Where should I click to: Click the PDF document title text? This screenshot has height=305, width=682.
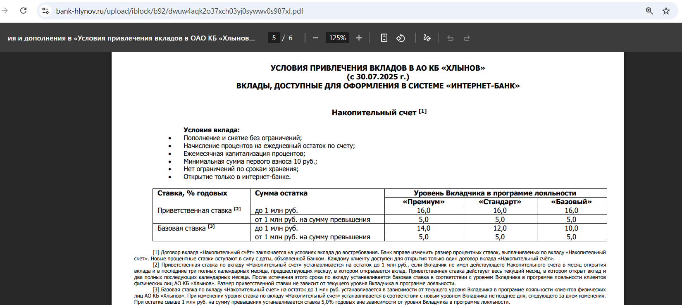(x=131, y=38)
